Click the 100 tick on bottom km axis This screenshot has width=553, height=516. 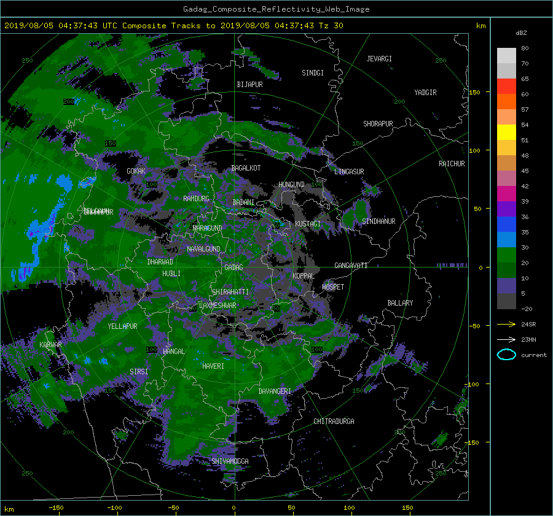349,508
